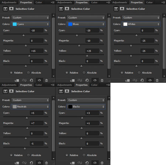Clip to layer icon in Whites panel
This screenshot has width=166, height=165.
[127, 80]
